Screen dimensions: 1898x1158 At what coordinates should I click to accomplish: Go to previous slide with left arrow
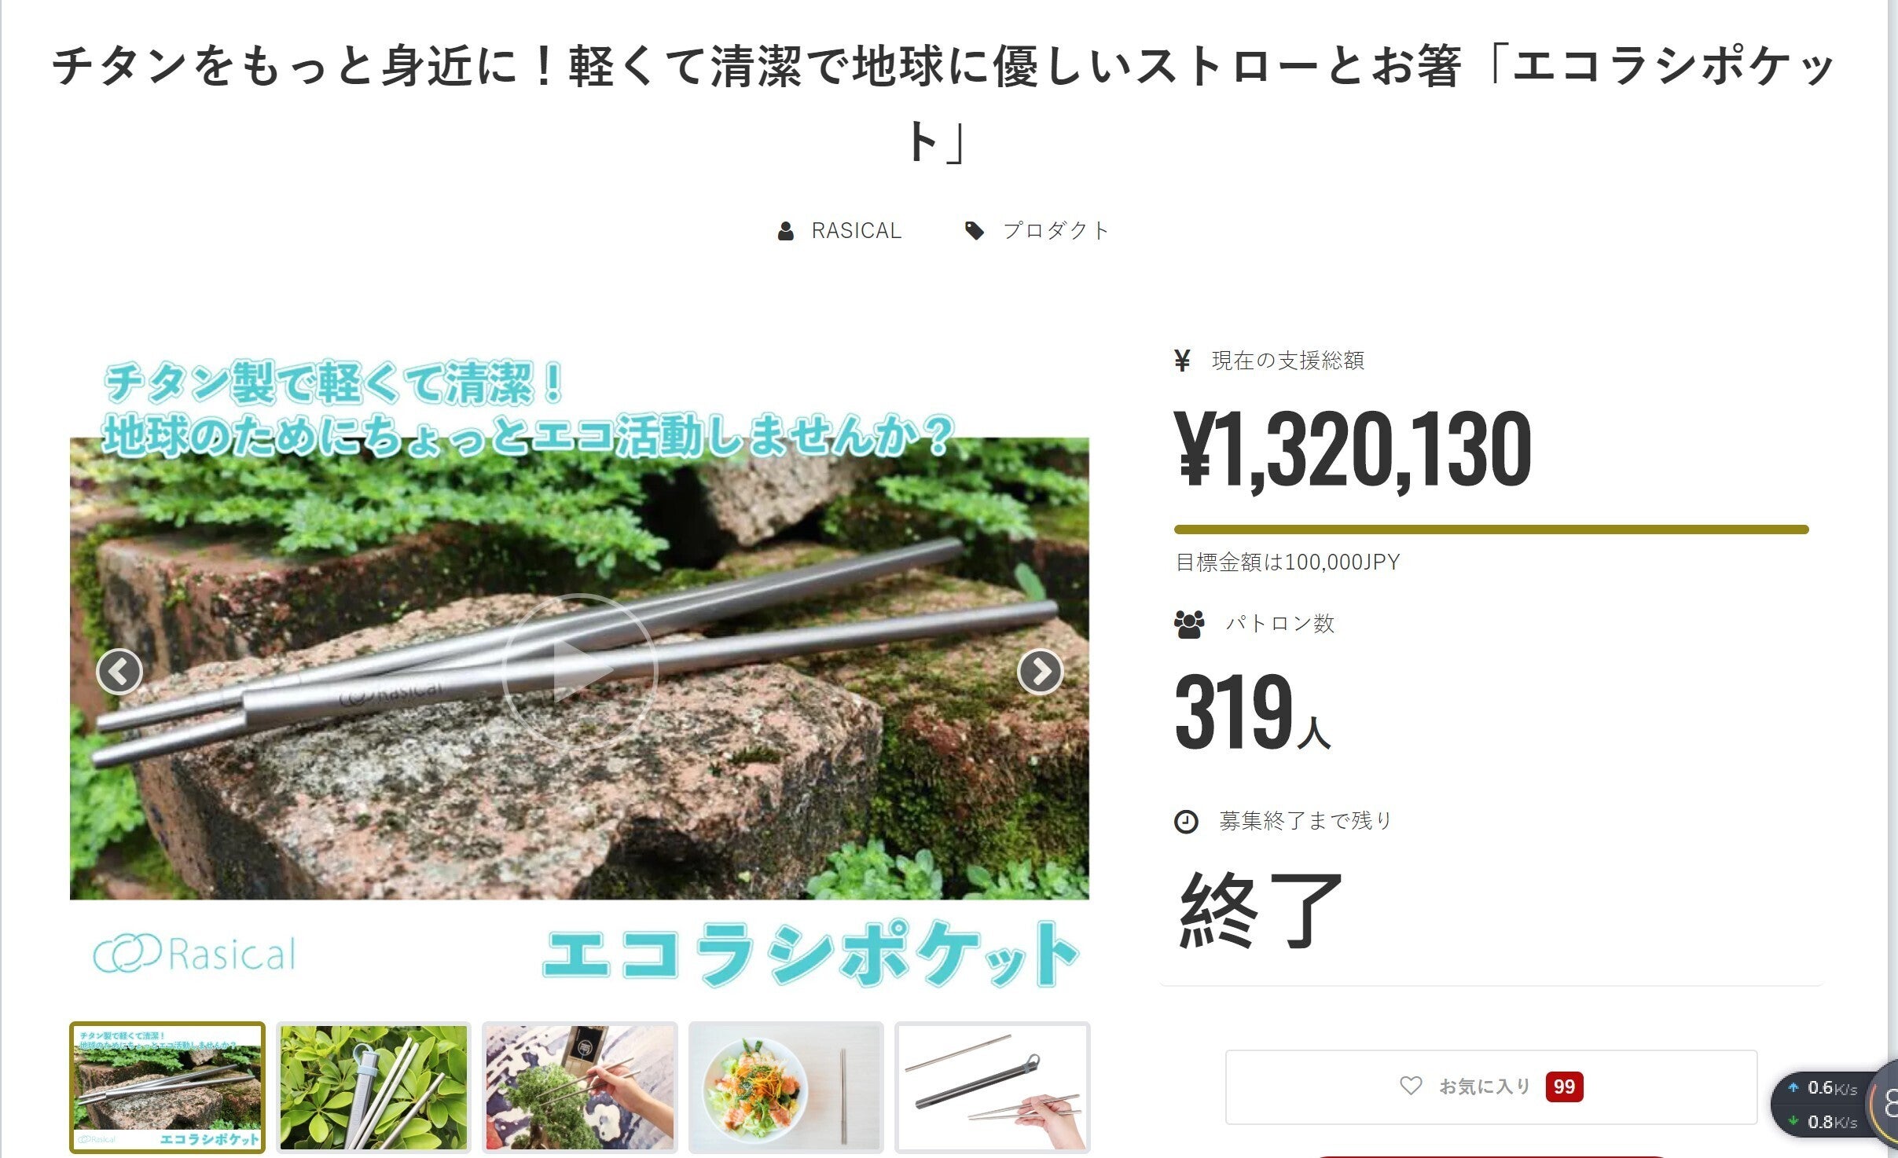click(119, 672)
